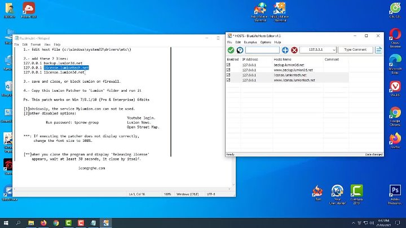Uncheck Enabled for license.lumiontech.net row
The image size is (406, 228).
point(228,75)
